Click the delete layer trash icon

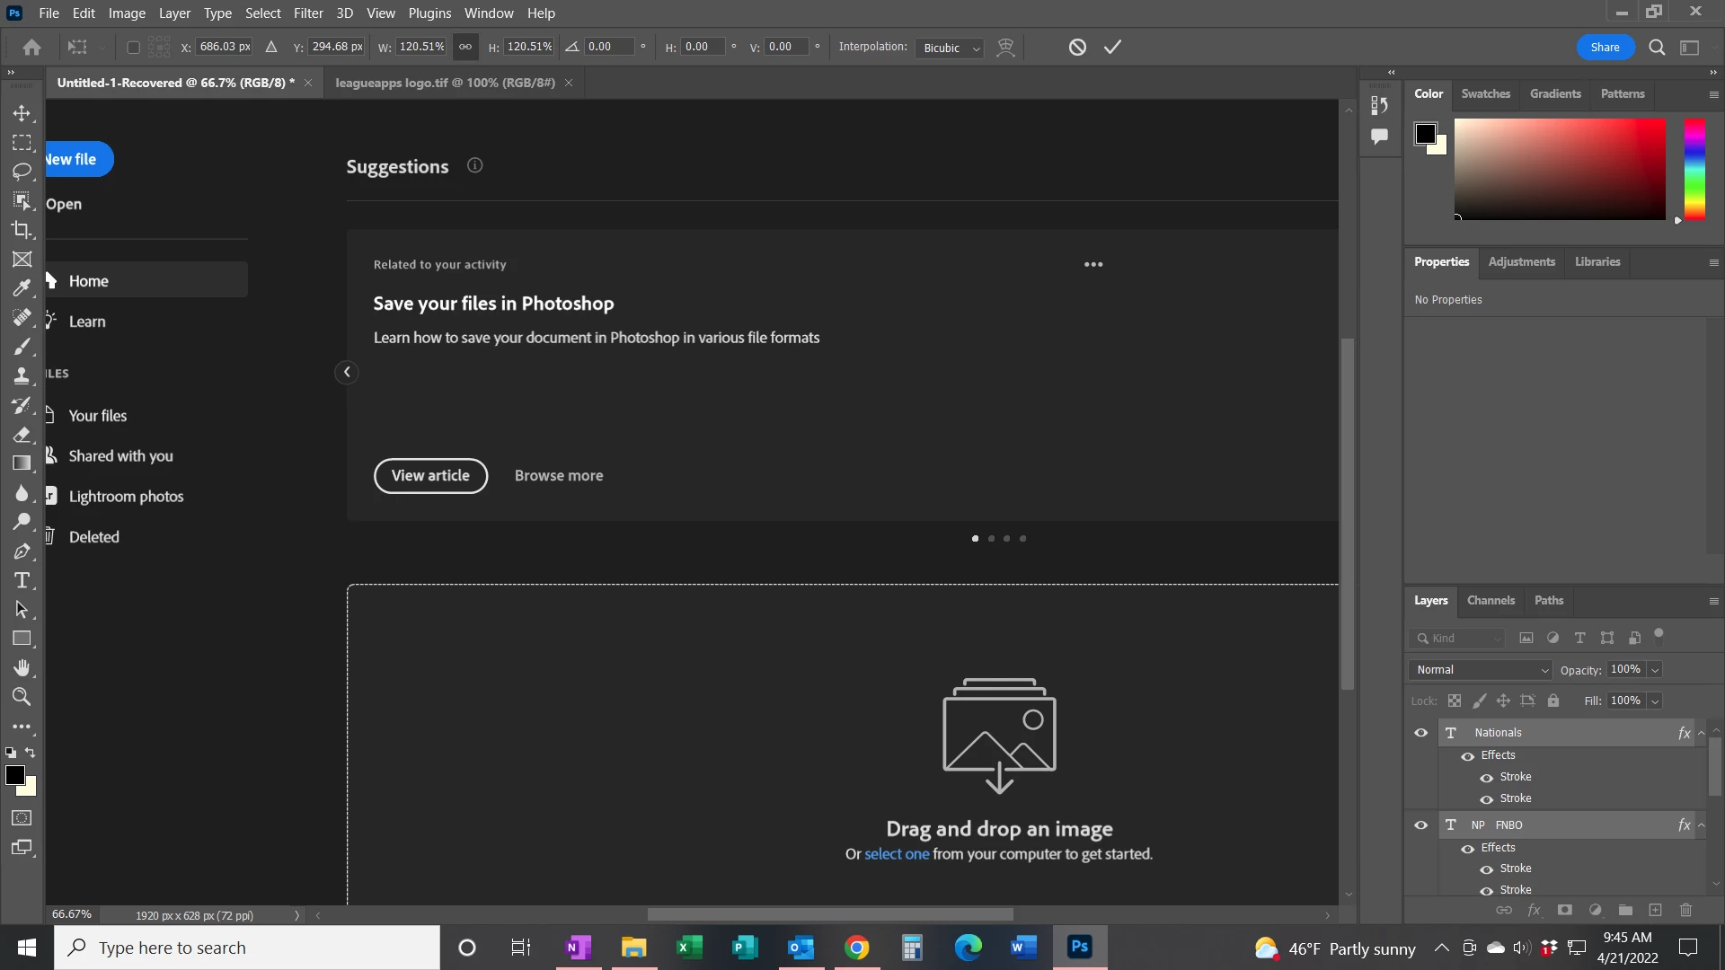(x=1685, y=910)
